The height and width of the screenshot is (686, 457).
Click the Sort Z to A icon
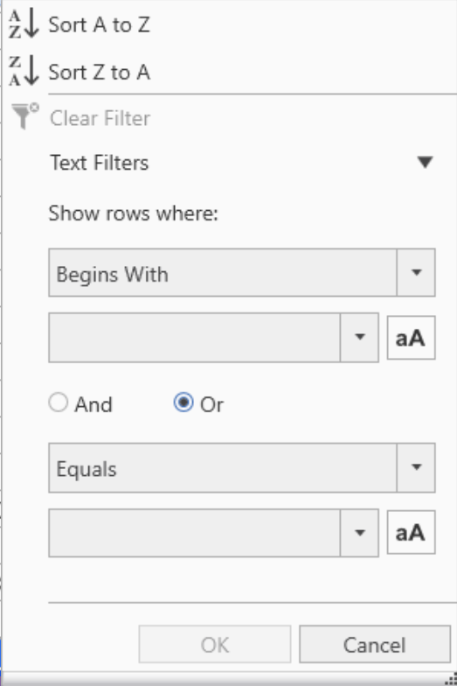pyautogui.click(x=24, y=72)
